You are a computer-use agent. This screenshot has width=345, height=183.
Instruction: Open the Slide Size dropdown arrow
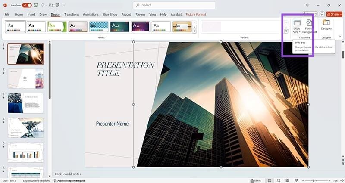300,32
